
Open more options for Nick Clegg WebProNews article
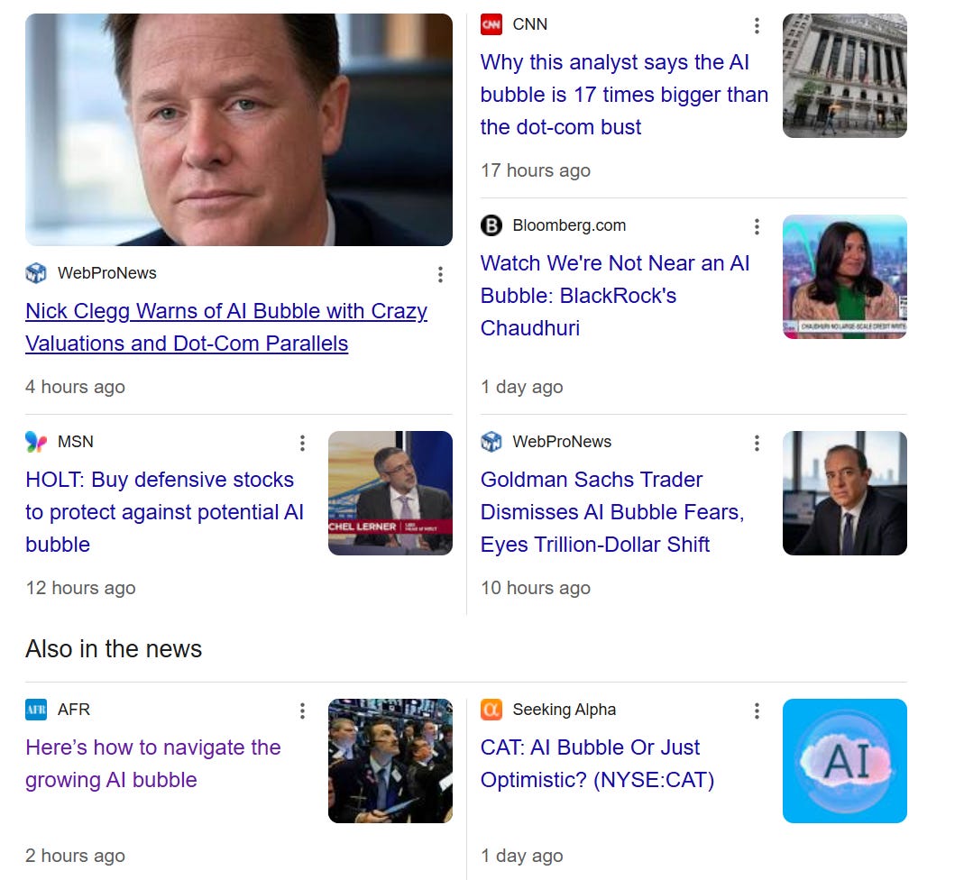(440, 275)
